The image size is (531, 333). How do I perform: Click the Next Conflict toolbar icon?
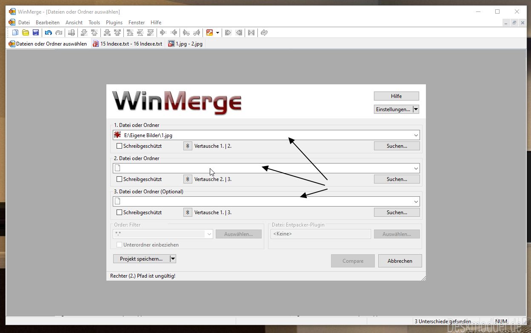point(107,32)
